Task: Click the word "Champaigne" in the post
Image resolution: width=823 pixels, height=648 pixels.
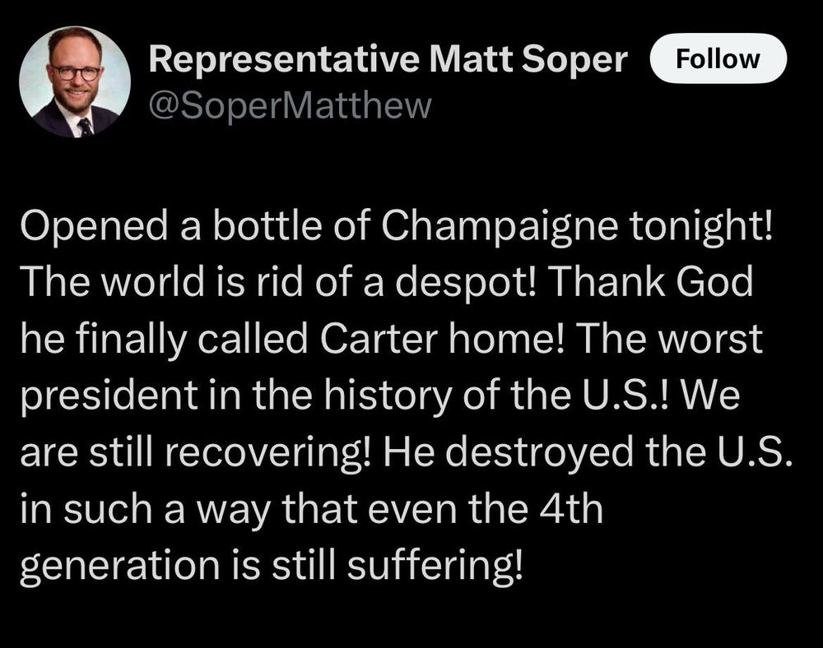Action: point(500,226)
